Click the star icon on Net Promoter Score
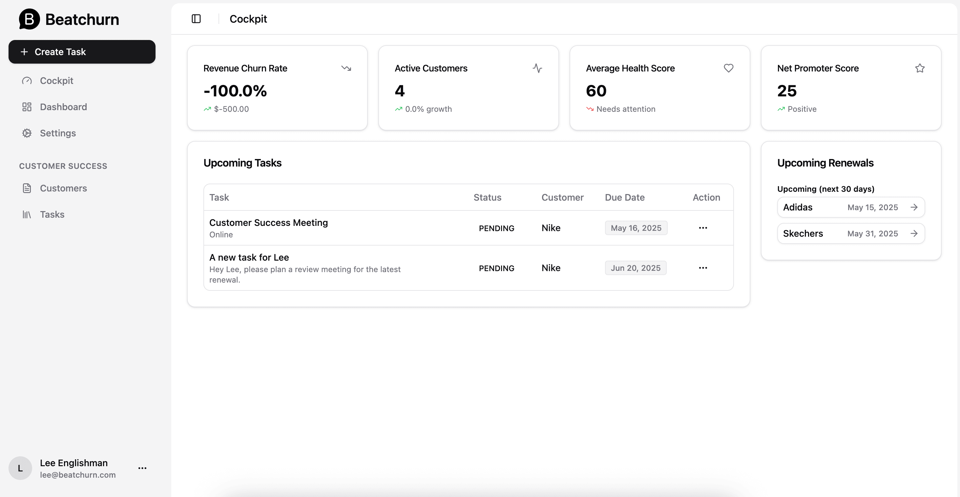Image resolution: width=960 pixels, height=497 pixels. coord(919,68)
